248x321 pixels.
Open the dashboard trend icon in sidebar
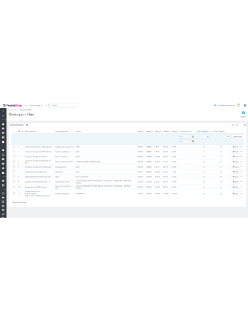tap(3, 115)
